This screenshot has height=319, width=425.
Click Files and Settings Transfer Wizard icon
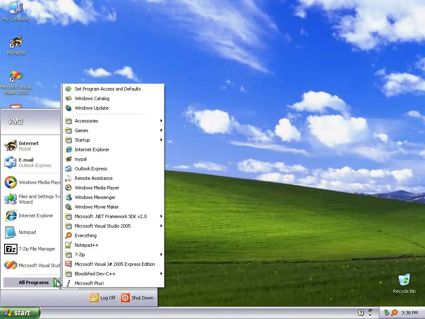click(x=11, y=199)
